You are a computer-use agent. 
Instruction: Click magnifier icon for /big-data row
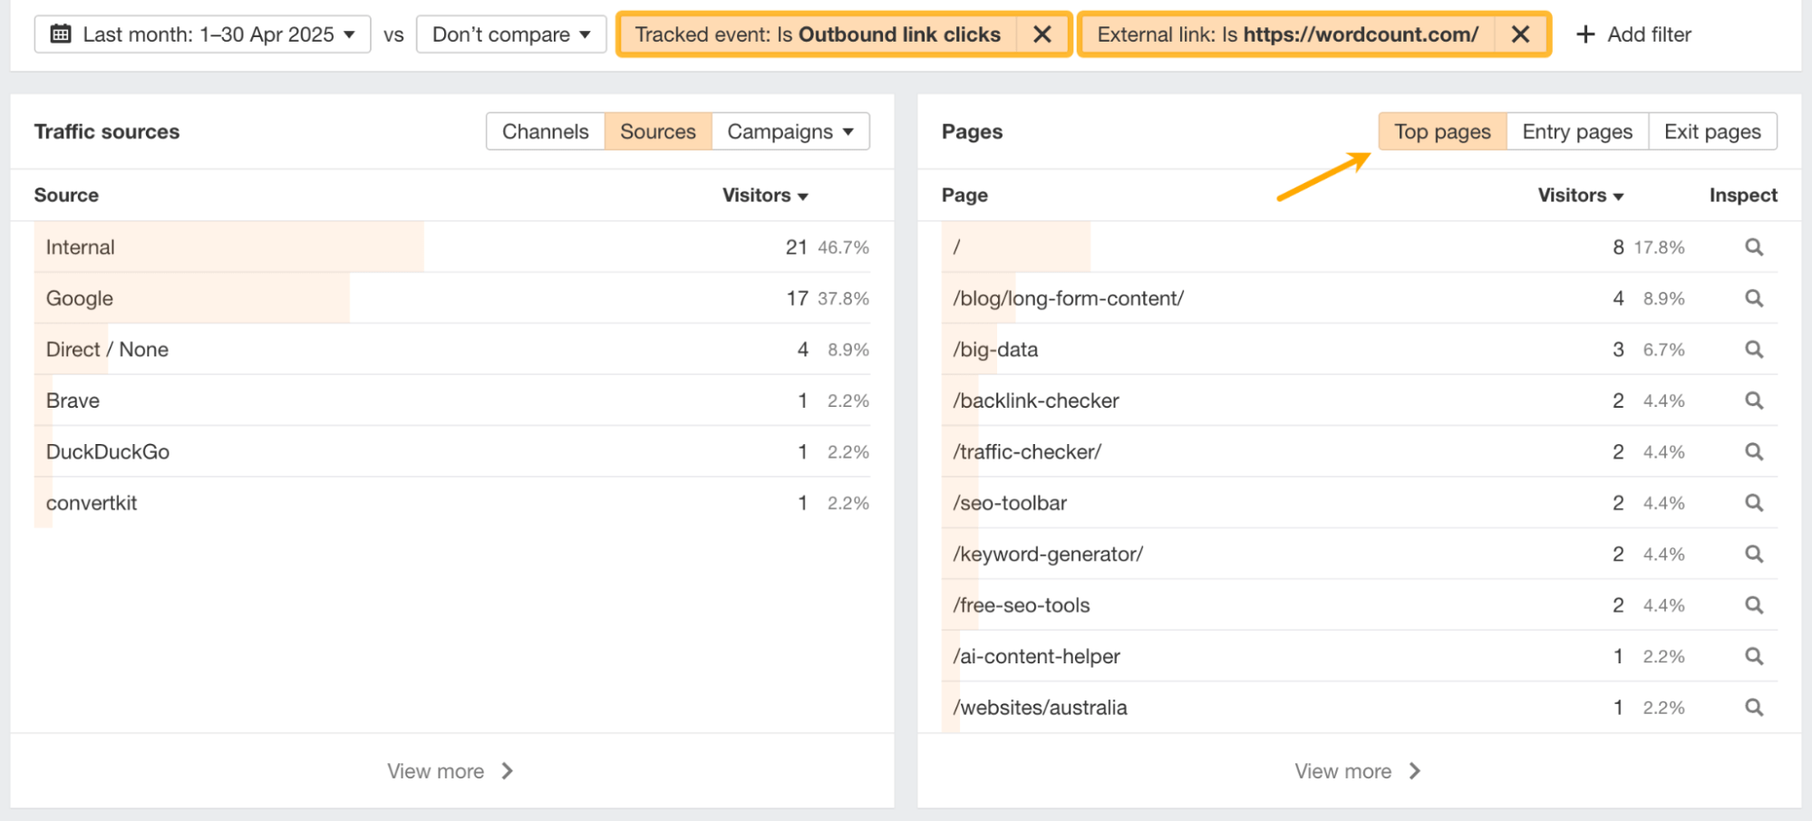click(x=1754, y=350)
